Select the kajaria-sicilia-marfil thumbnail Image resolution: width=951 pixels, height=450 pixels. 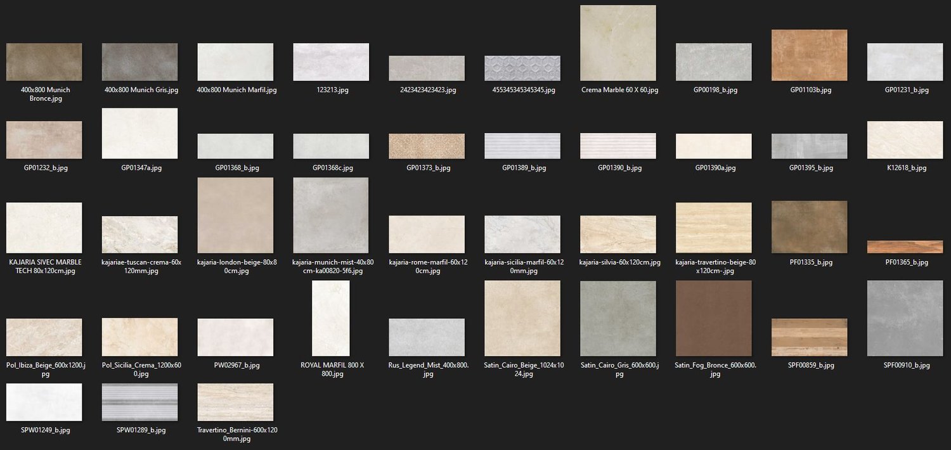522,235
